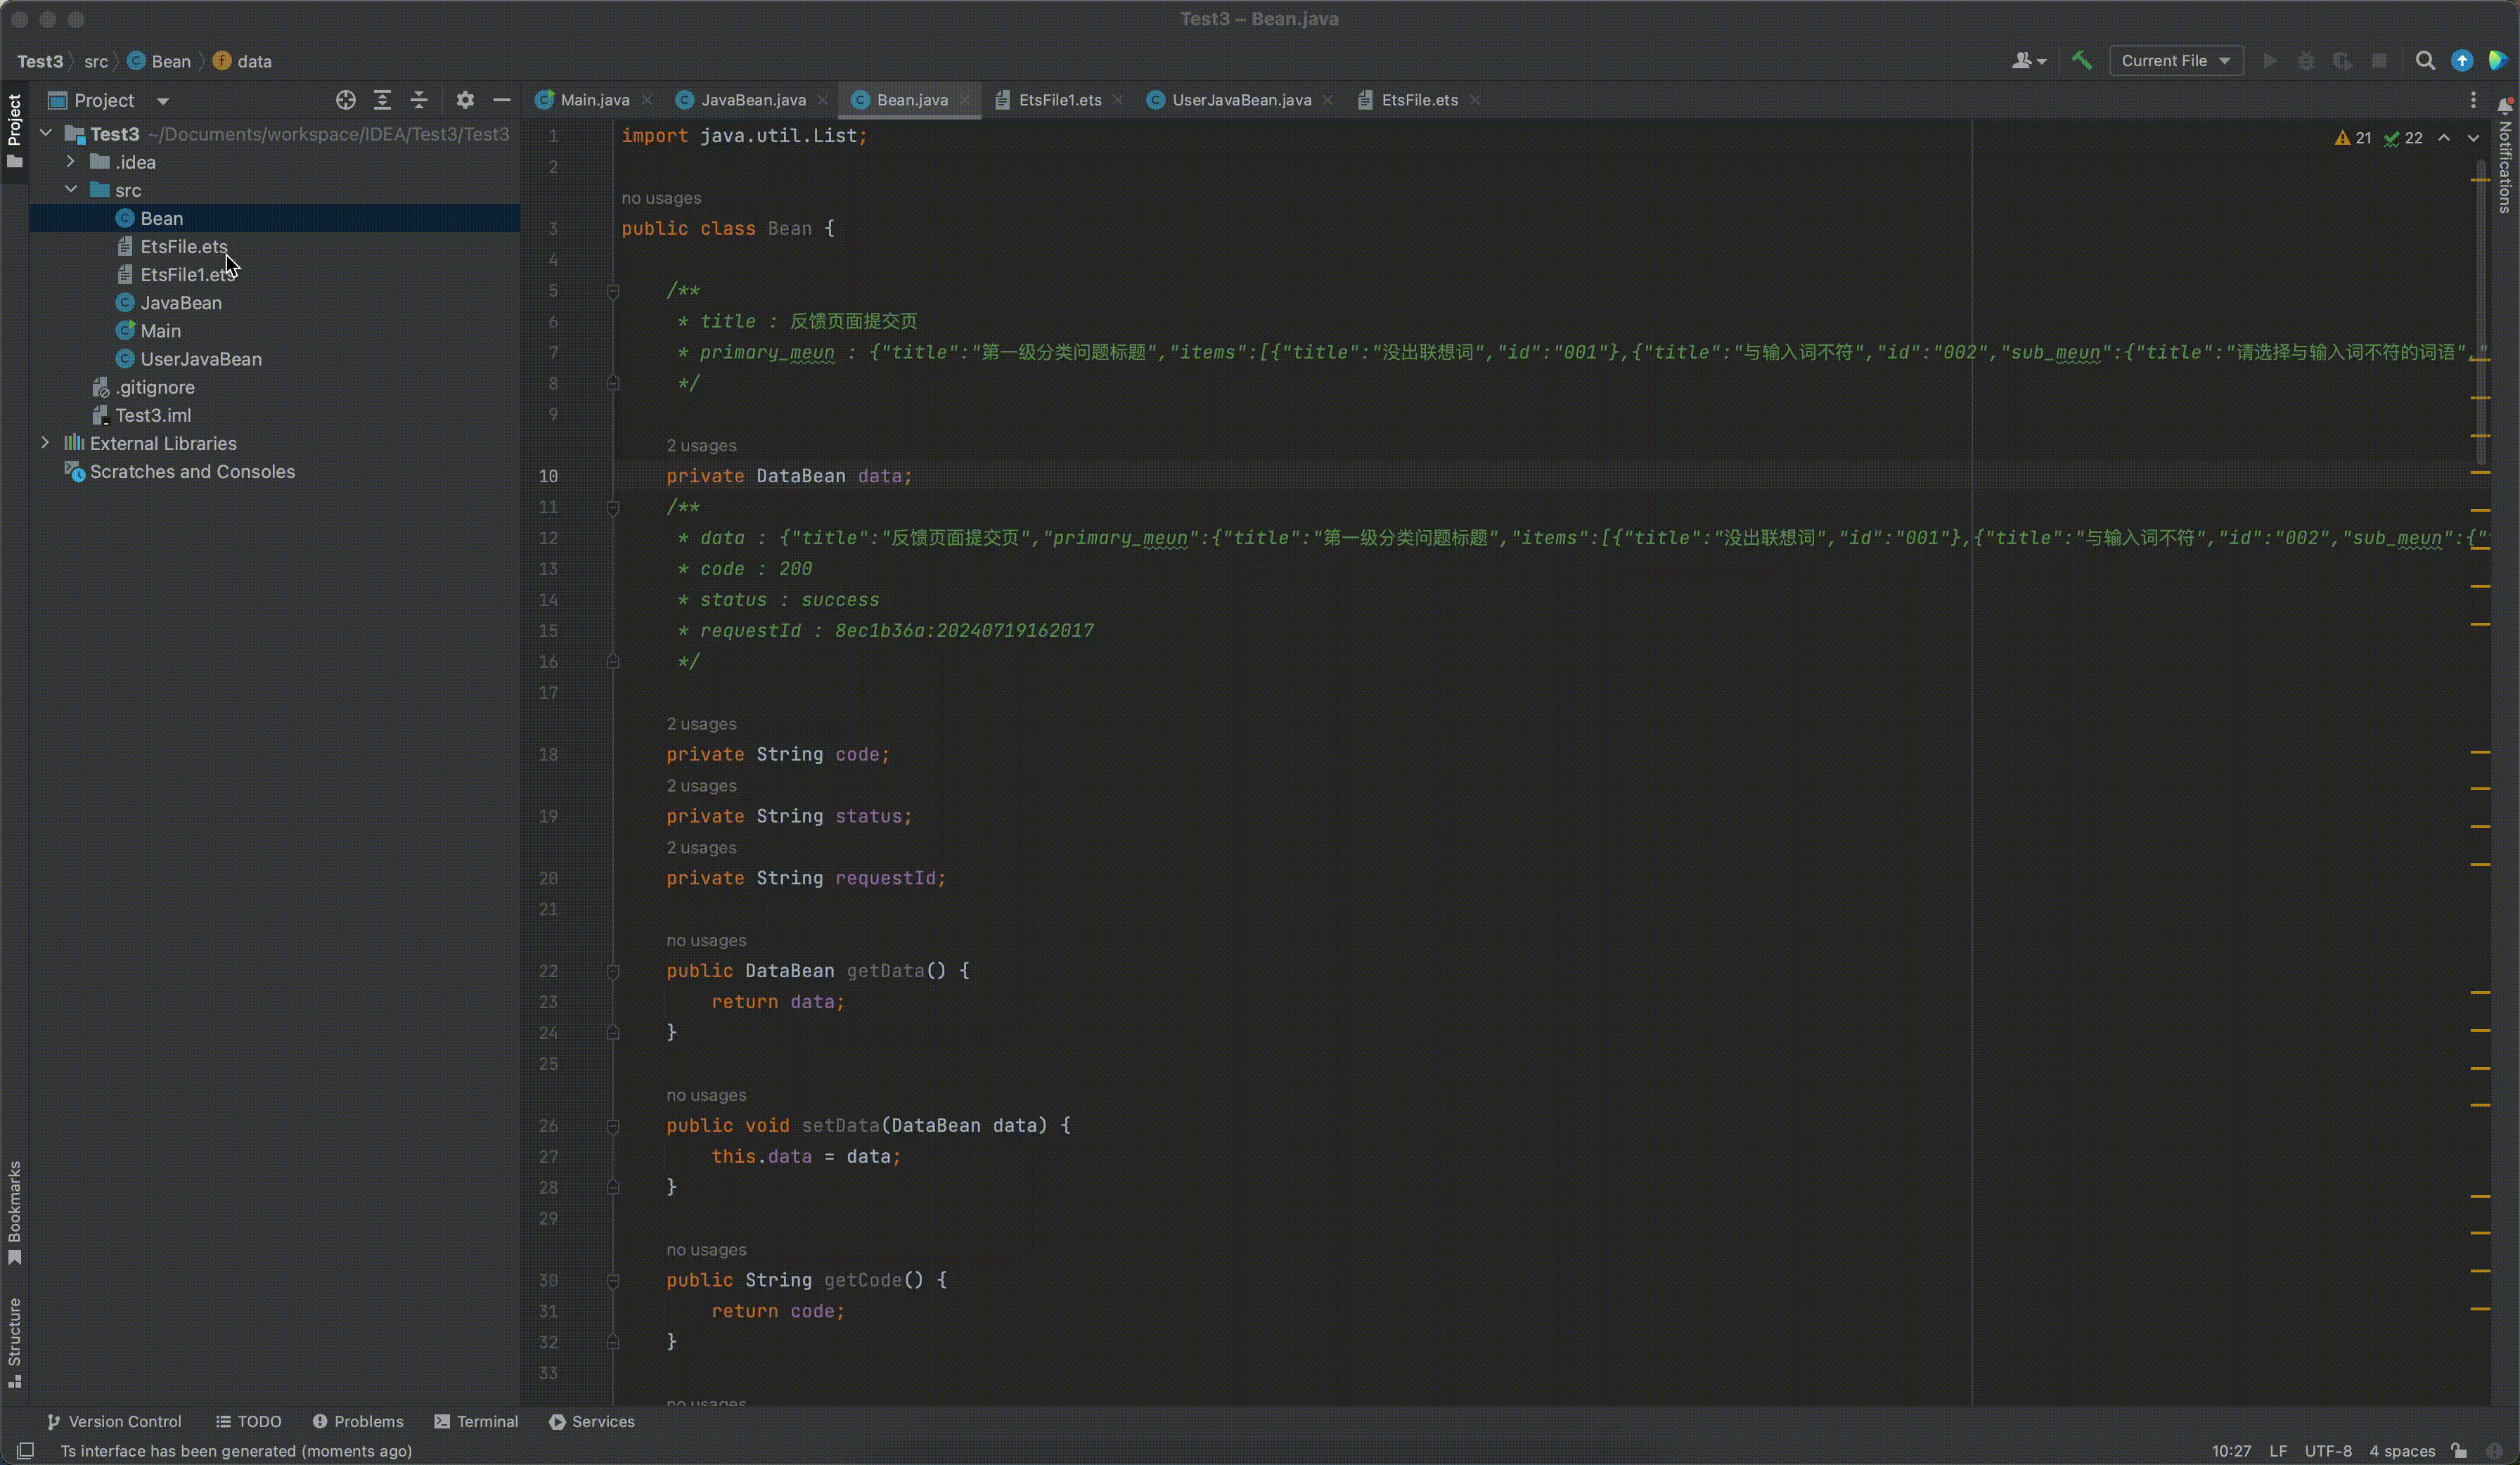Image resolution: width=2520 pixels, height=1465 pixels.
Task: Collapse all nodes icon in Project panel toolbar
Action: [419, 100]
